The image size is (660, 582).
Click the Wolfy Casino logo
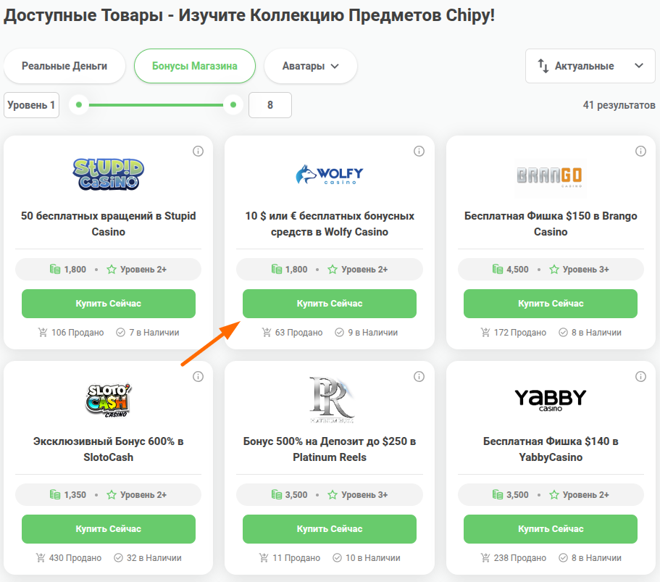[329, 175]
